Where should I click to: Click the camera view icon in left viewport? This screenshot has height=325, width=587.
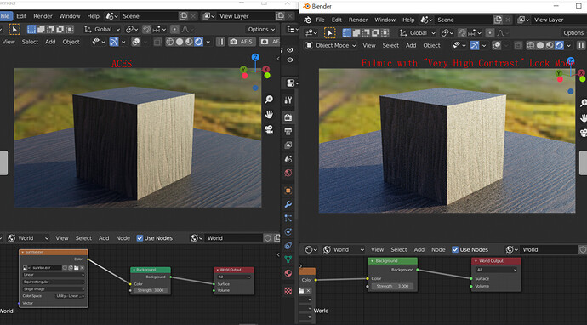[269, 129]
